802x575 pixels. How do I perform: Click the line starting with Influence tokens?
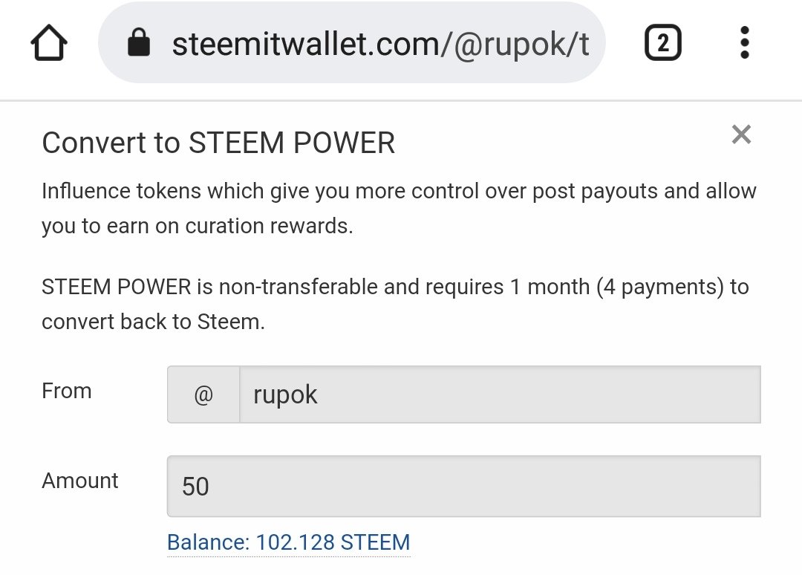(x=398, y=191)
